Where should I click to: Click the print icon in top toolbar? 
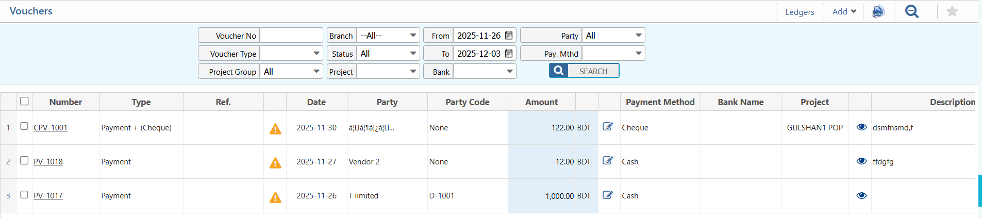[x=878, y=11]
